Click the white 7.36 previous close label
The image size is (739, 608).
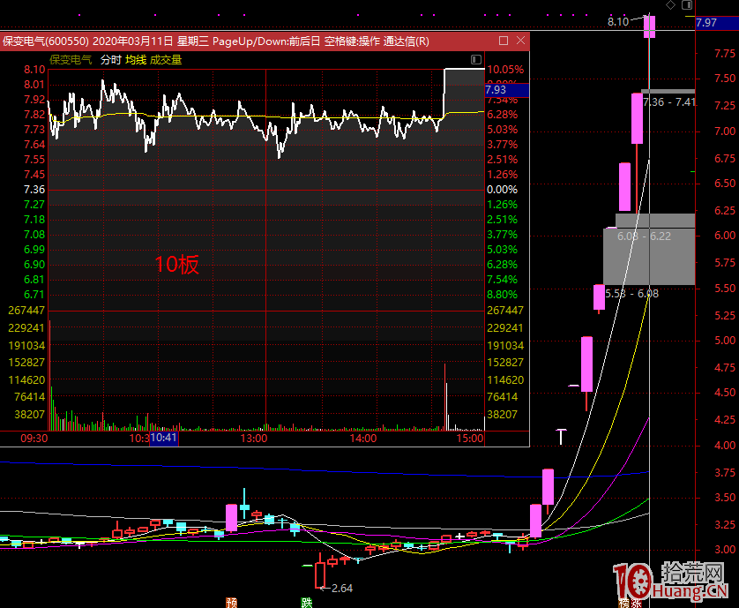coord(34,189)
